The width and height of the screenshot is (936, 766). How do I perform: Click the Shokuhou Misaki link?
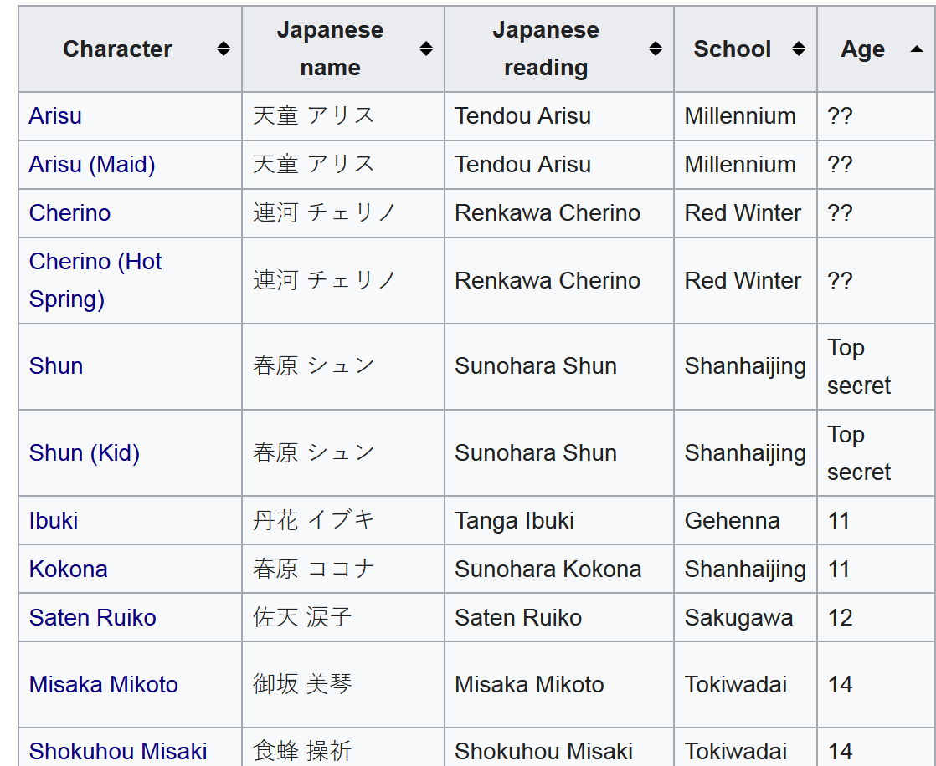[118, 751]
